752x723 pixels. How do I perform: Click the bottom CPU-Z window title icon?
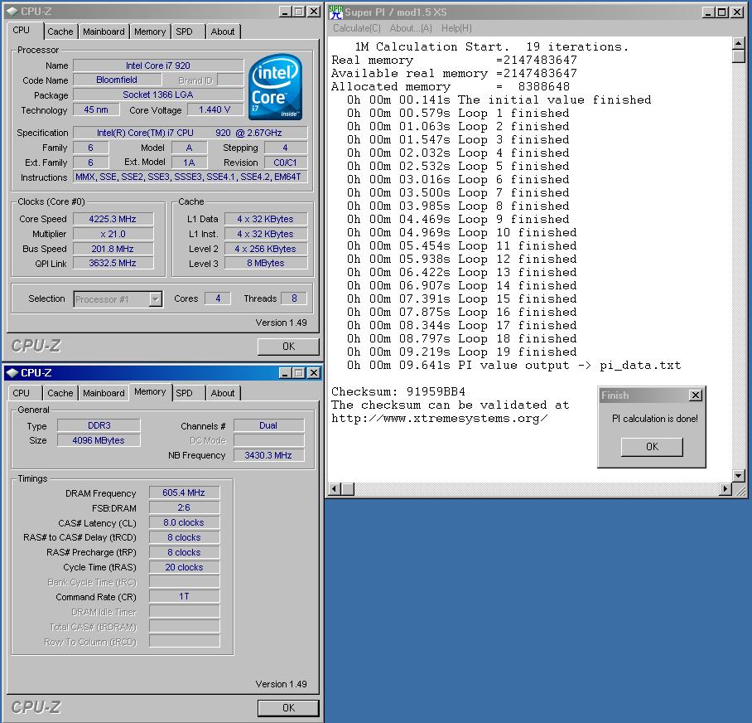pyautogui.click(x=12, y=372)
